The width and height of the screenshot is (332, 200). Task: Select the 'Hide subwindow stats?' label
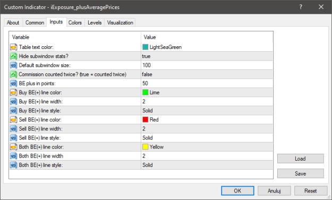(44, 56)
